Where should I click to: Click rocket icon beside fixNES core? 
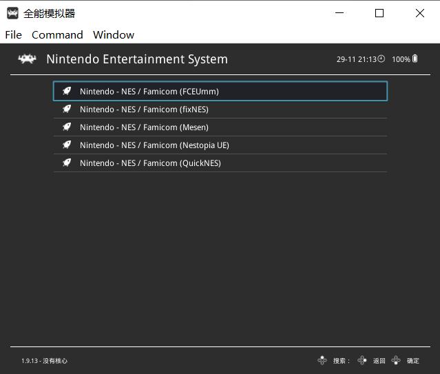(x=67, y=109)
